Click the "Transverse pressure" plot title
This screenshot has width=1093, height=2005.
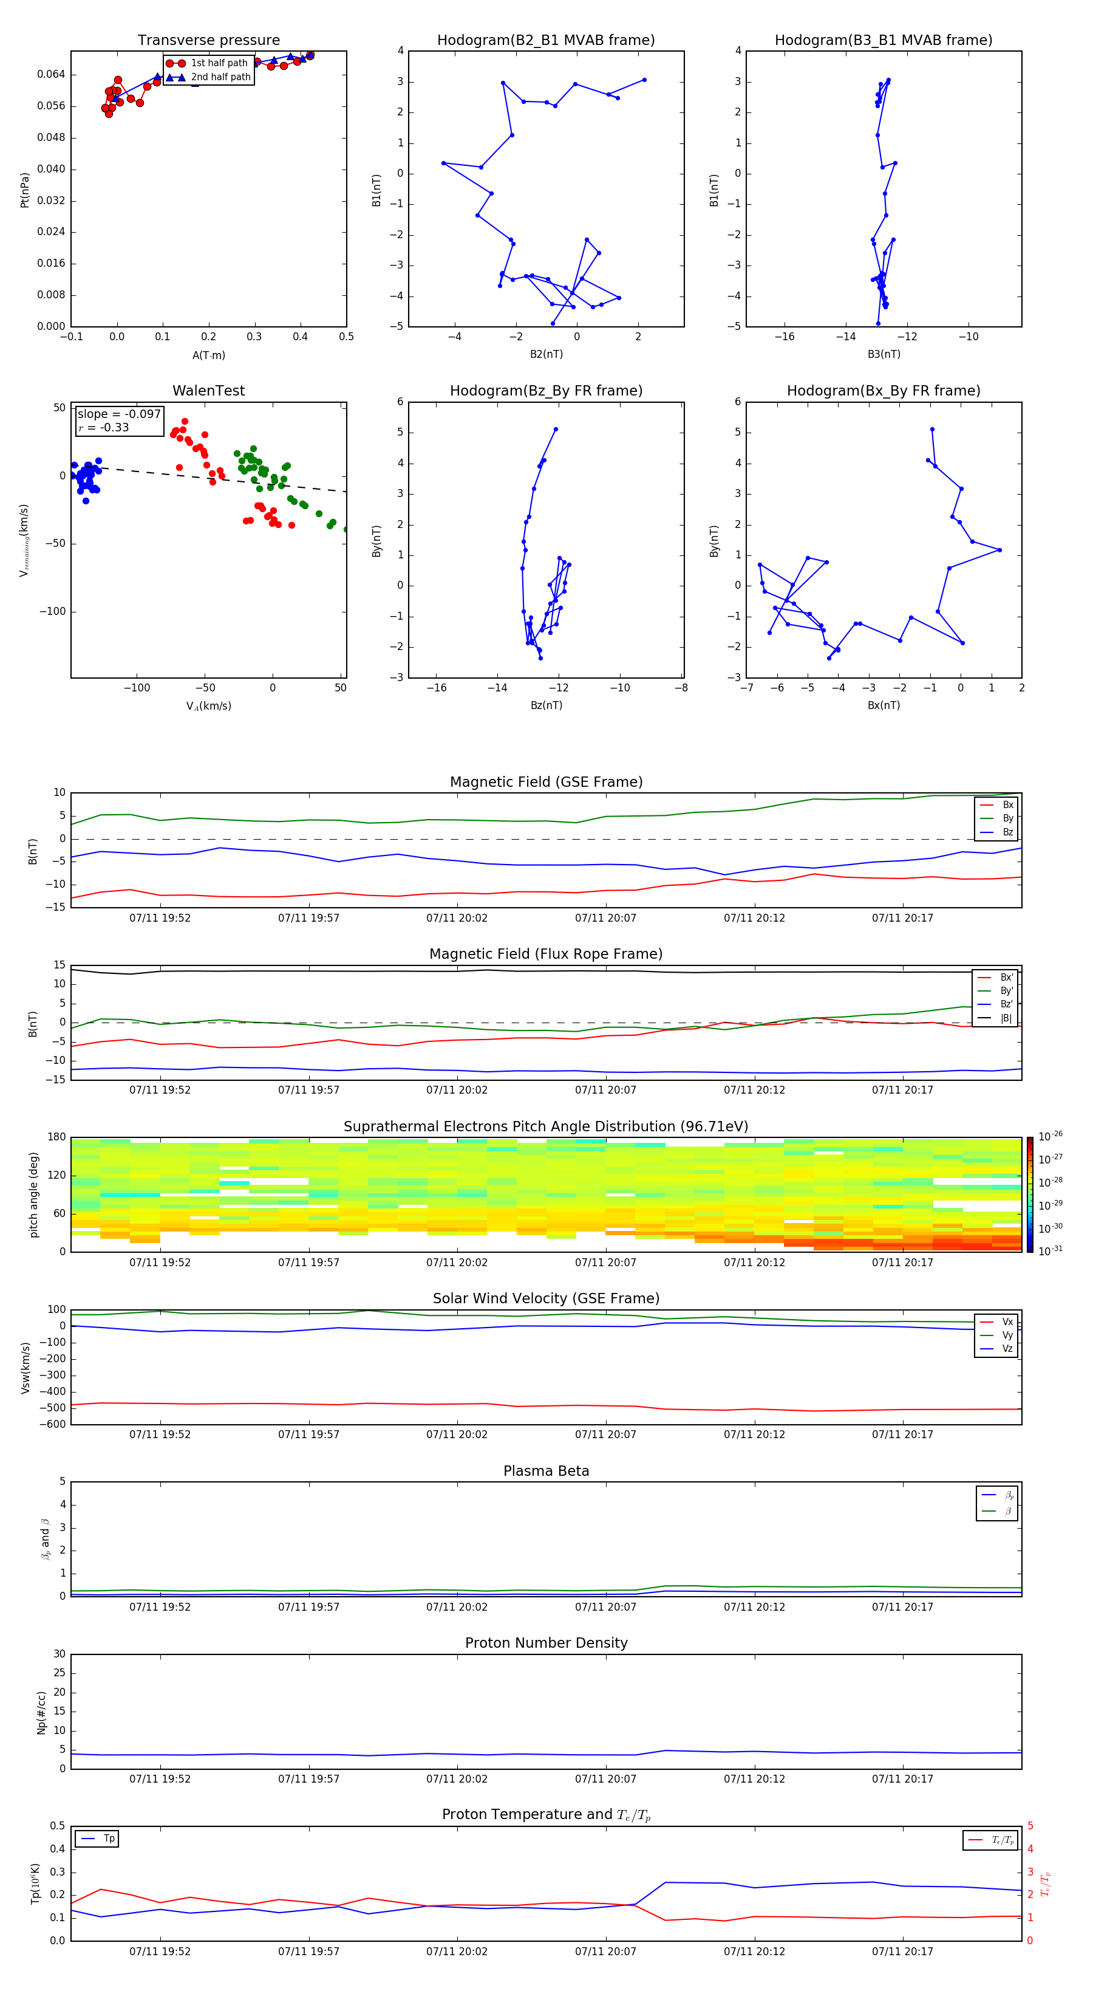(208, 41)
